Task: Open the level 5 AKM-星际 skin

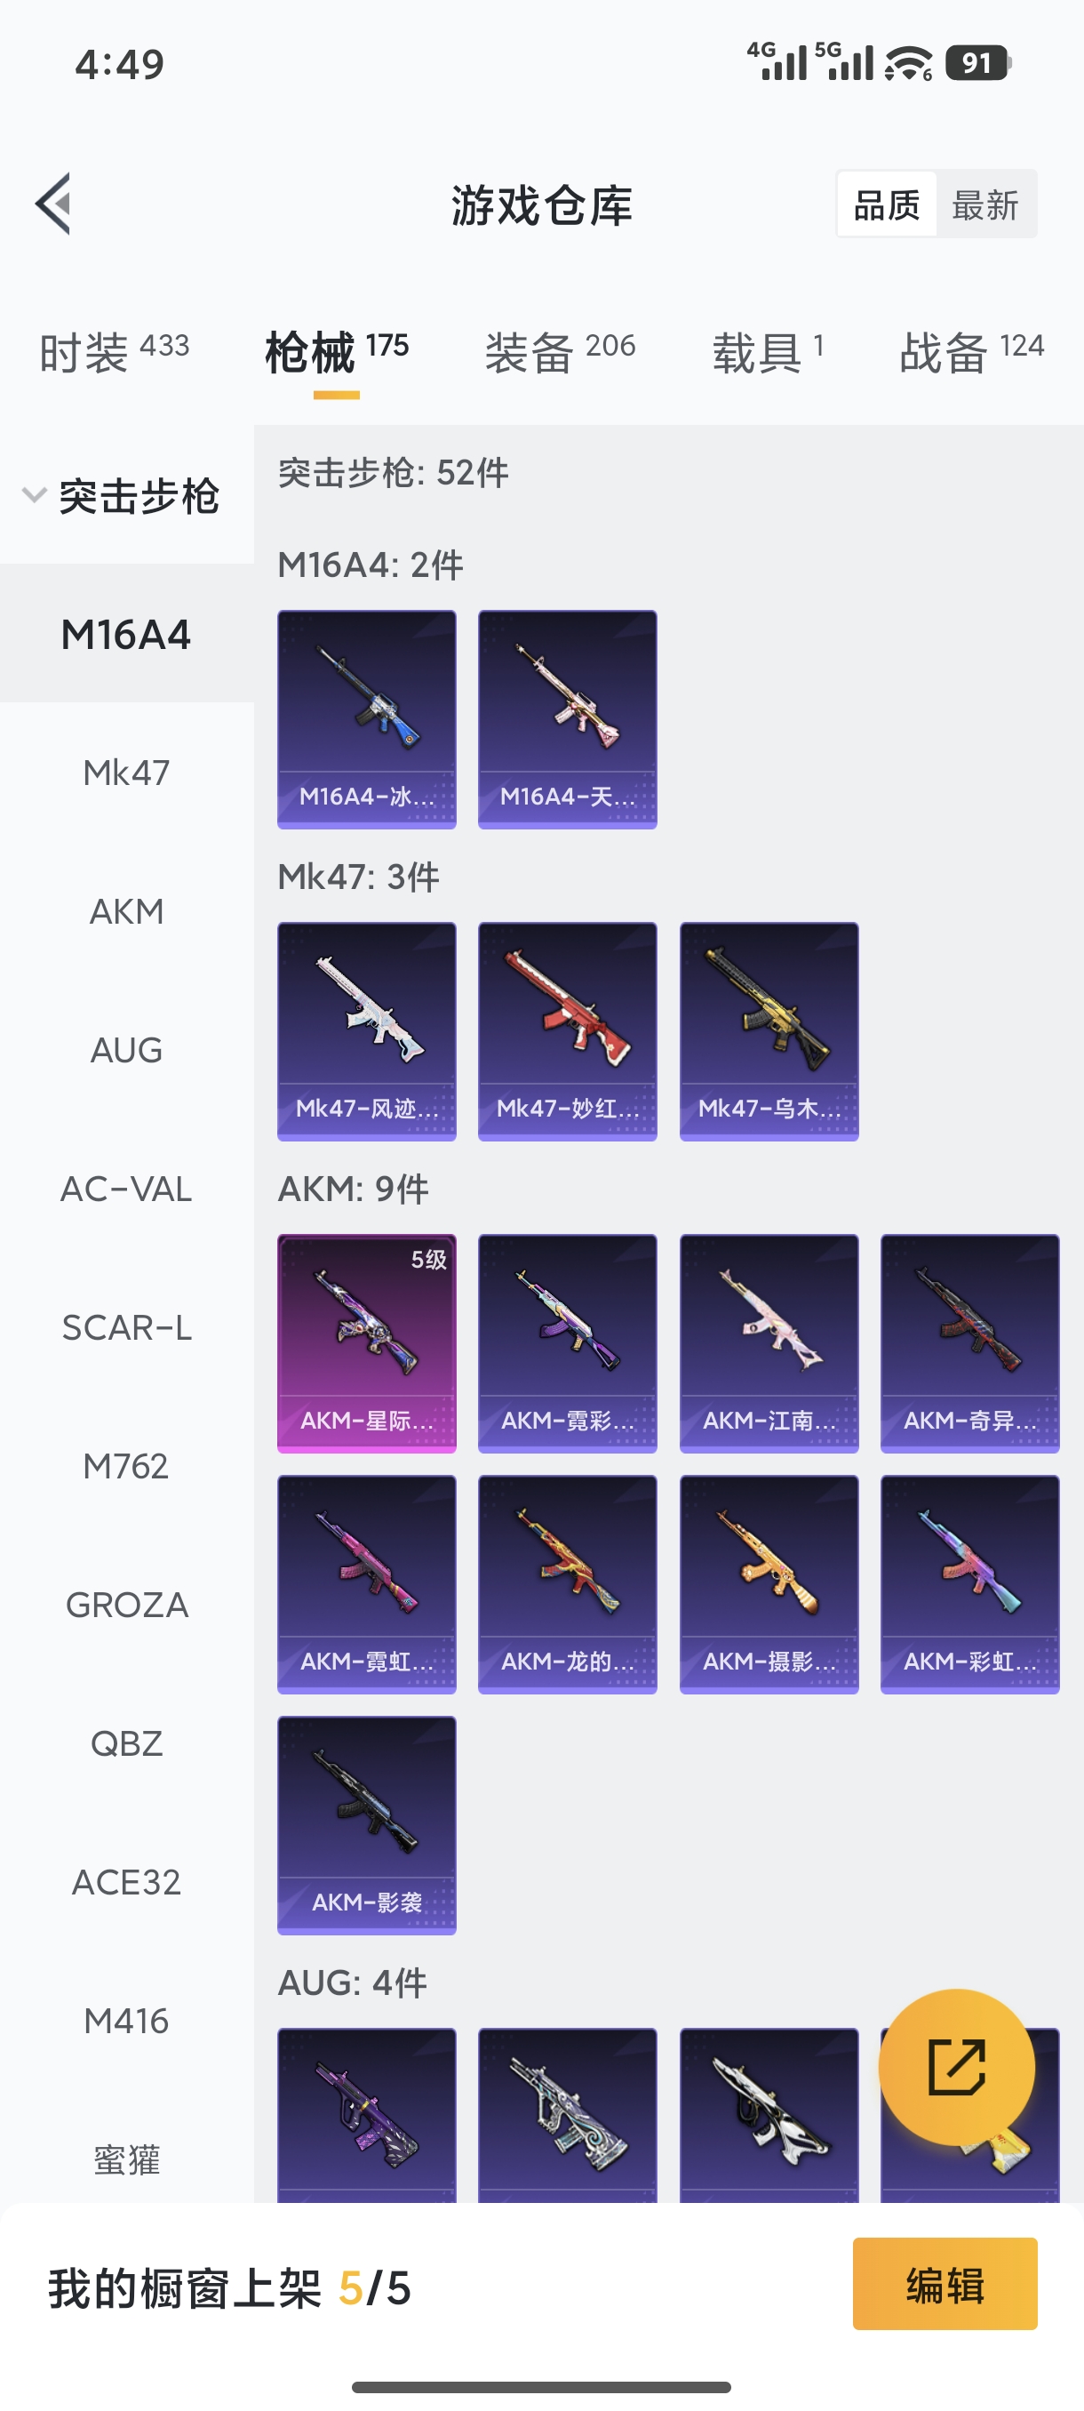Action: tap(367, 1343)
